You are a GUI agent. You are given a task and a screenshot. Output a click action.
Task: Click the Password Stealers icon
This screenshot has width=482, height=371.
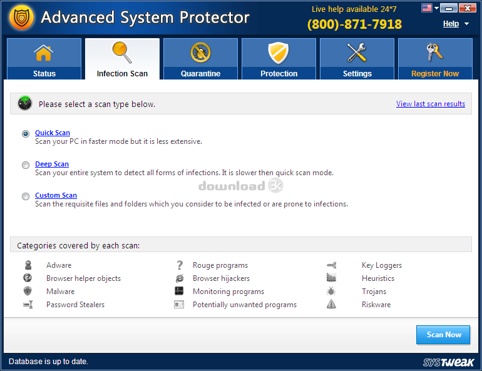pos(28,304)
